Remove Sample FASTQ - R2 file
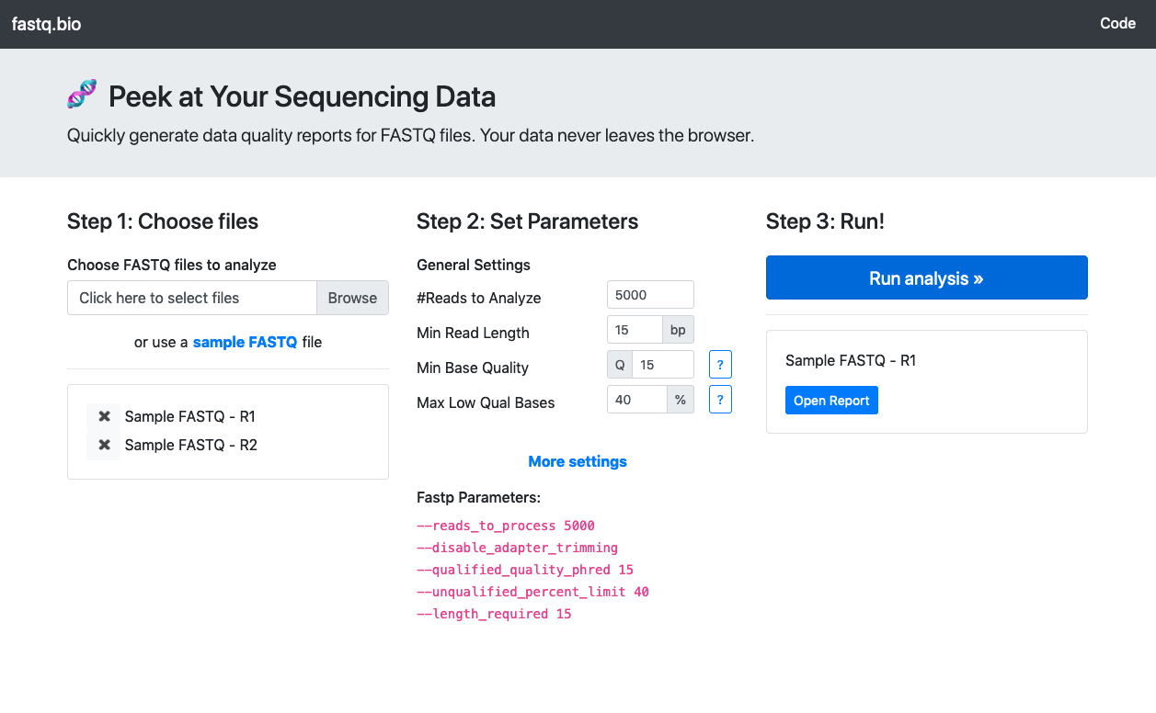Image resolution: width=1156 pixels, height=713 pixels. click(x=104, y=446)
